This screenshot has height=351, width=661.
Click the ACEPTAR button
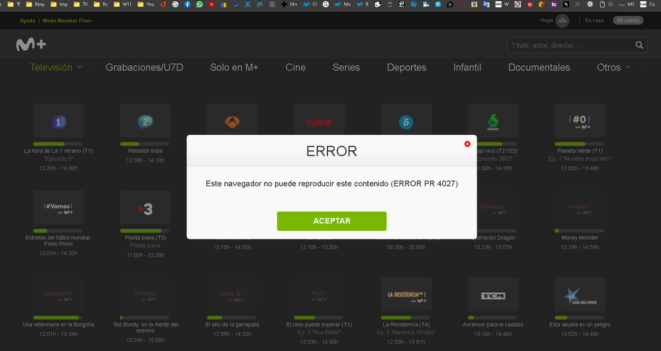click(331, 221)
